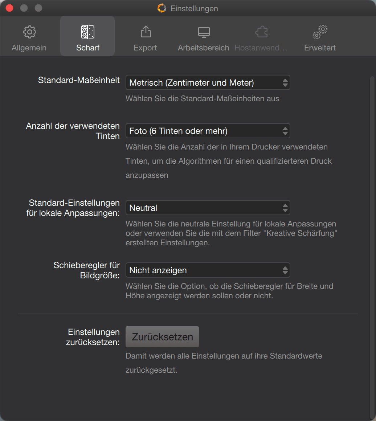Screen dimensions: 376x421
Task: Open the Standard-Maßeinheit dropdown
Action: [x=208, y=82]
